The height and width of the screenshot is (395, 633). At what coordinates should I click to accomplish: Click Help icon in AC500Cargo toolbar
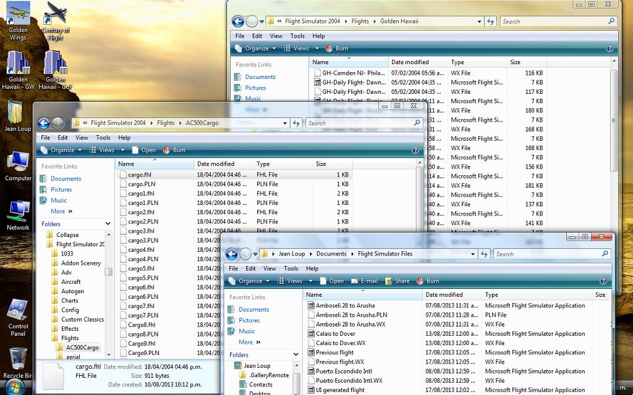coord(415,151)
